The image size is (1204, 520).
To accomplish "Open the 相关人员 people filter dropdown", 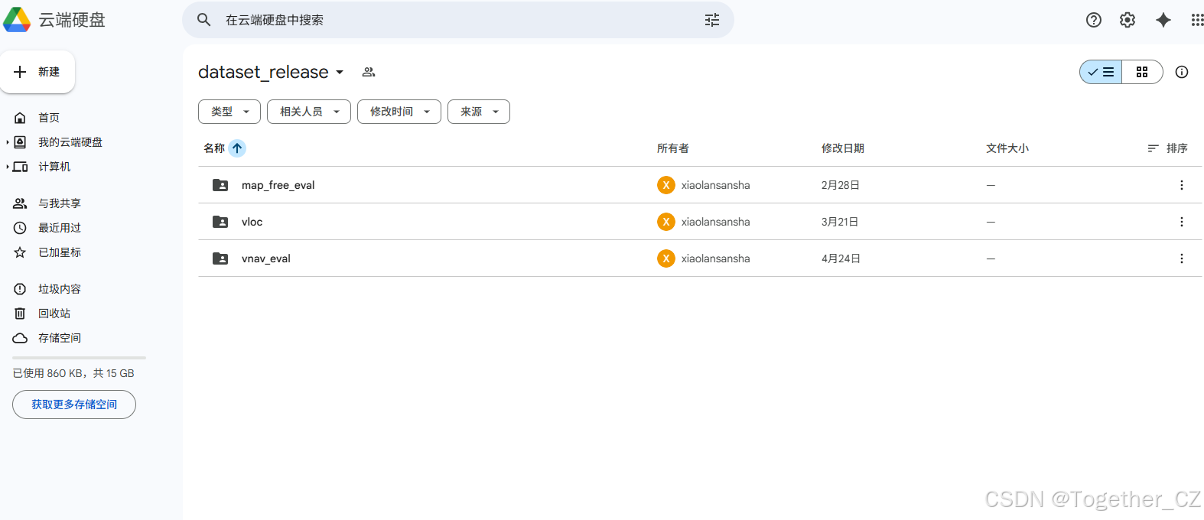I will tap(309, 112).
